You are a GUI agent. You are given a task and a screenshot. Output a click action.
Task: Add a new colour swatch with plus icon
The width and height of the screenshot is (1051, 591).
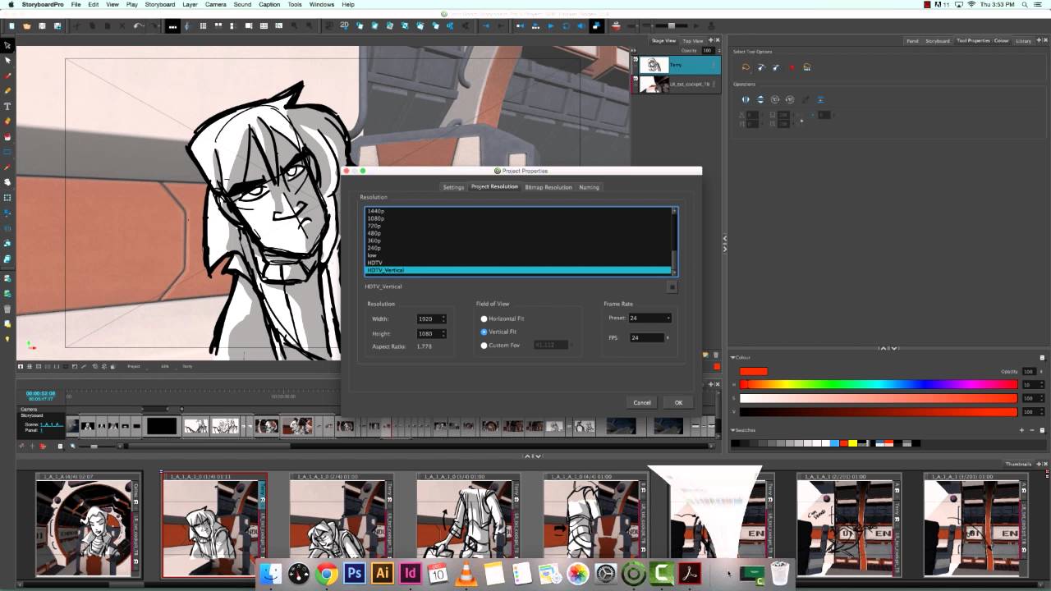[1022, 430]
